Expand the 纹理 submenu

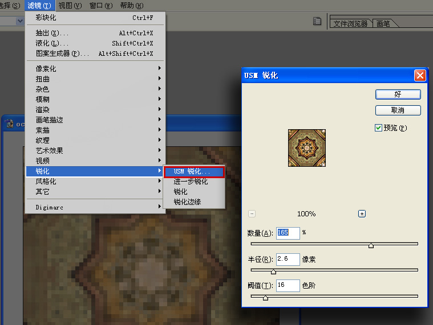click(95, 140)
